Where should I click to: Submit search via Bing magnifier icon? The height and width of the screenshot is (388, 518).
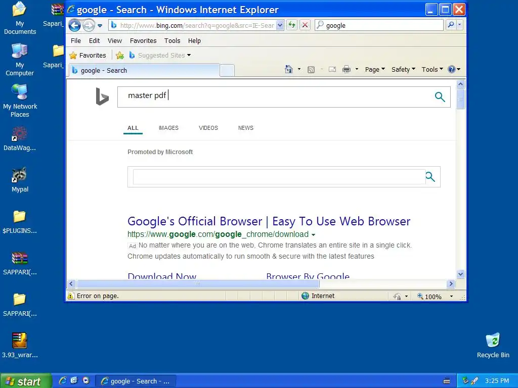coord(440,96)
